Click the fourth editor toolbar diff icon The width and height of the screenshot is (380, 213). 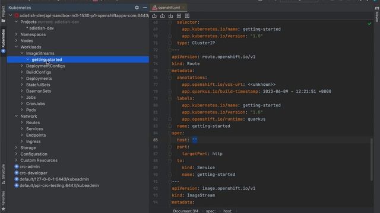click(x=179, y=16)
